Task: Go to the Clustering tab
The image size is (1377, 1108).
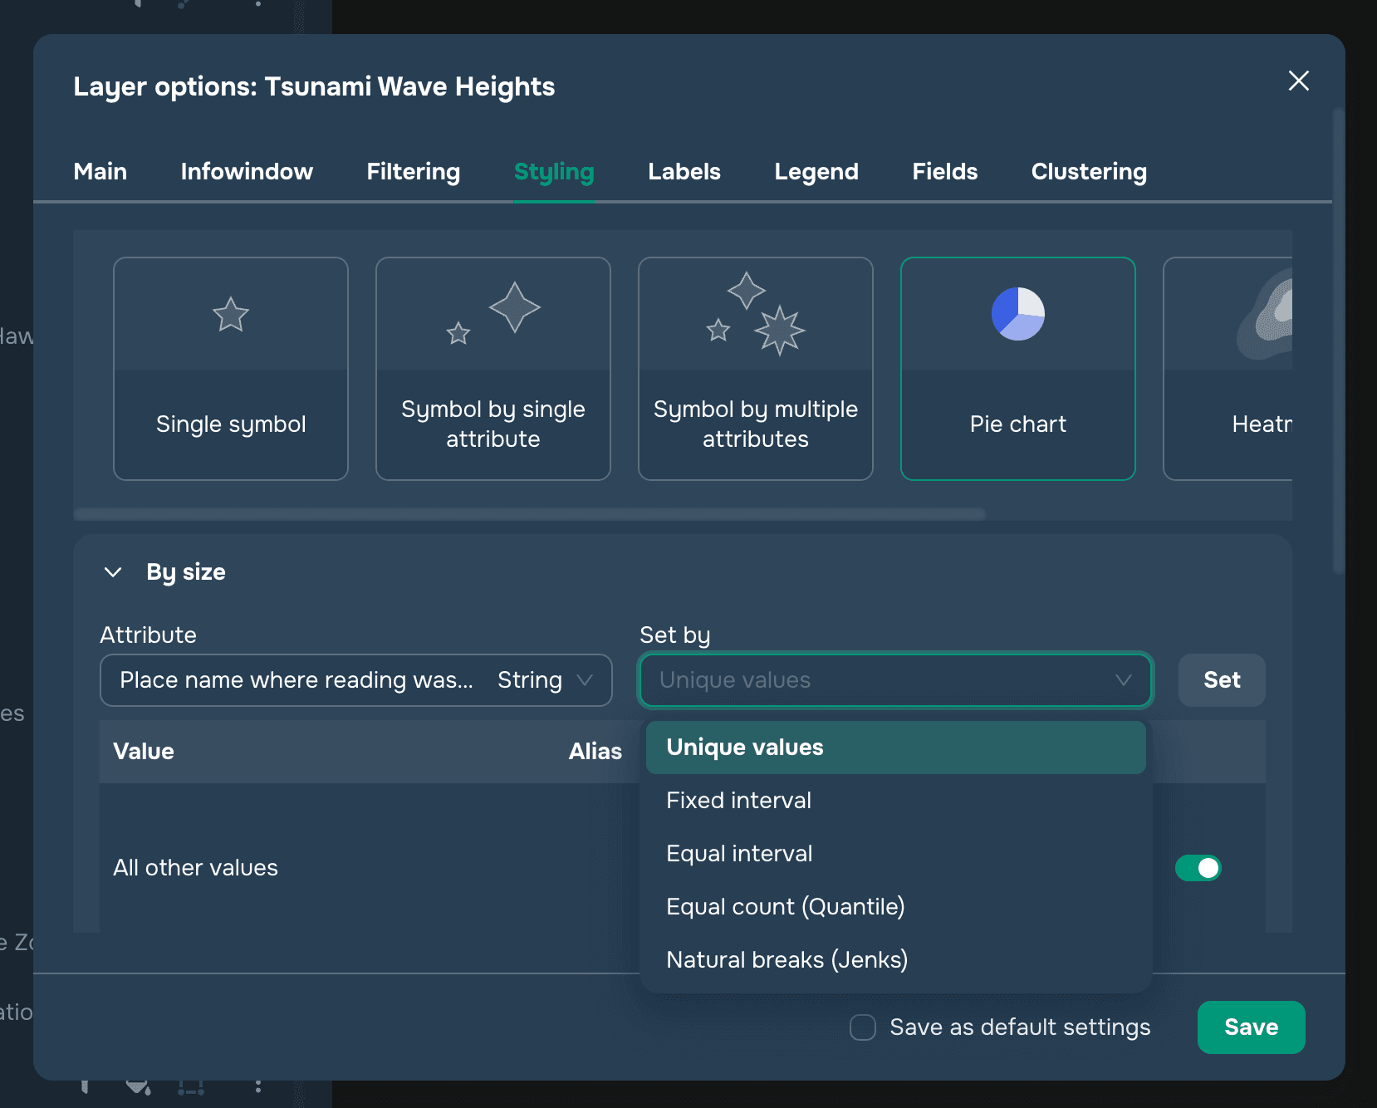Action: [x=1089, y=171]
